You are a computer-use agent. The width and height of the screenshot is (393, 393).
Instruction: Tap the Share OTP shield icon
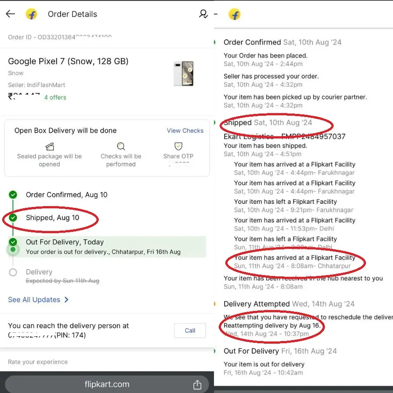point(178,146)
